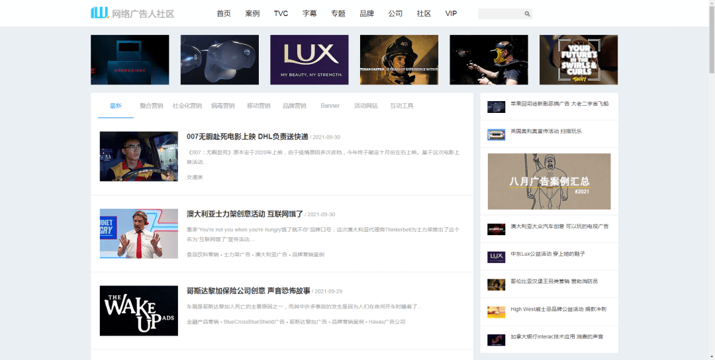
Task: Click the Oreo sidebar thumbnail icon
Action: pos(496,135)
